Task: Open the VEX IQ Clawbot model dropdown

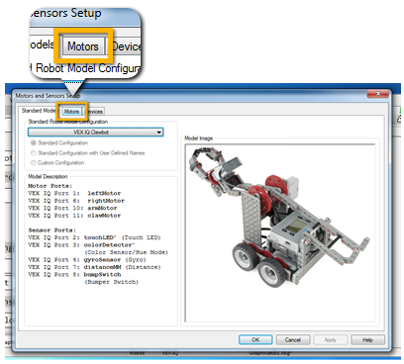Action: pos(95,133)
